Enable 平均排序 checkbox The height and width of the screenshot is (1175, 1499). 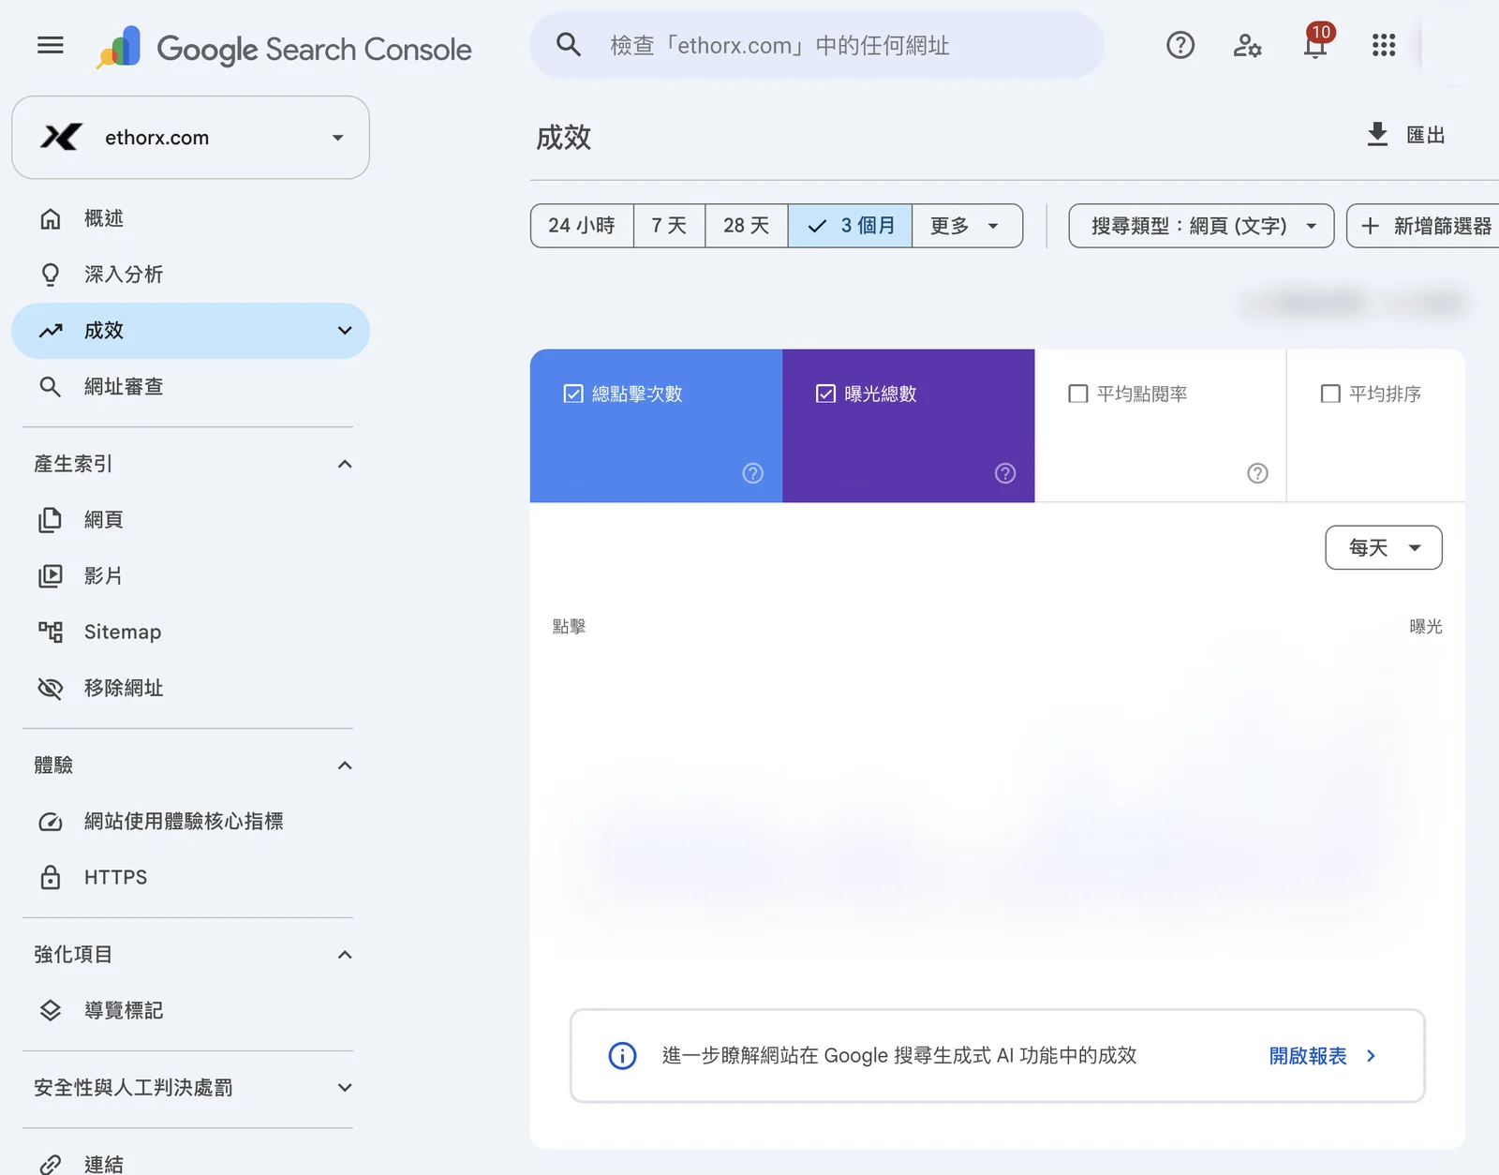tap(1330, 394)
